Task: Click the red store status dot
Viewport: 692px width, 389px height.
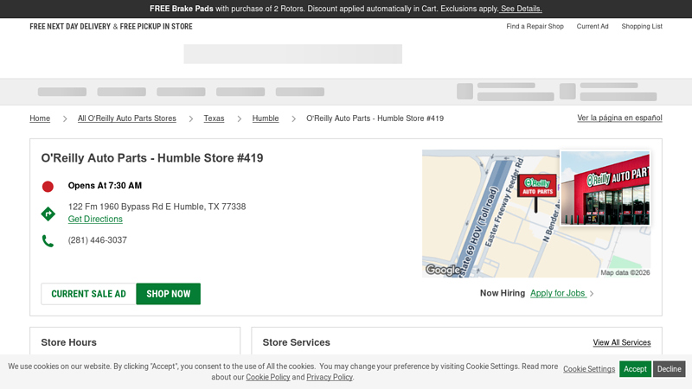Action: coord(48,186)
